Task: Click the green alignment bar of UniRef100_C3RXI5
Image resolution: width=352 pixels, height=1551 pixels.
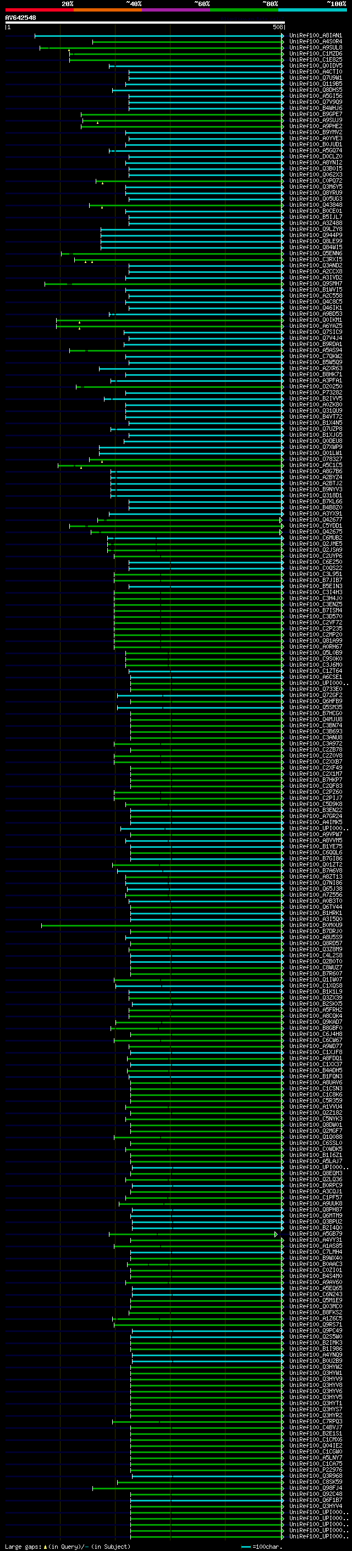Action: click(179, 260)
